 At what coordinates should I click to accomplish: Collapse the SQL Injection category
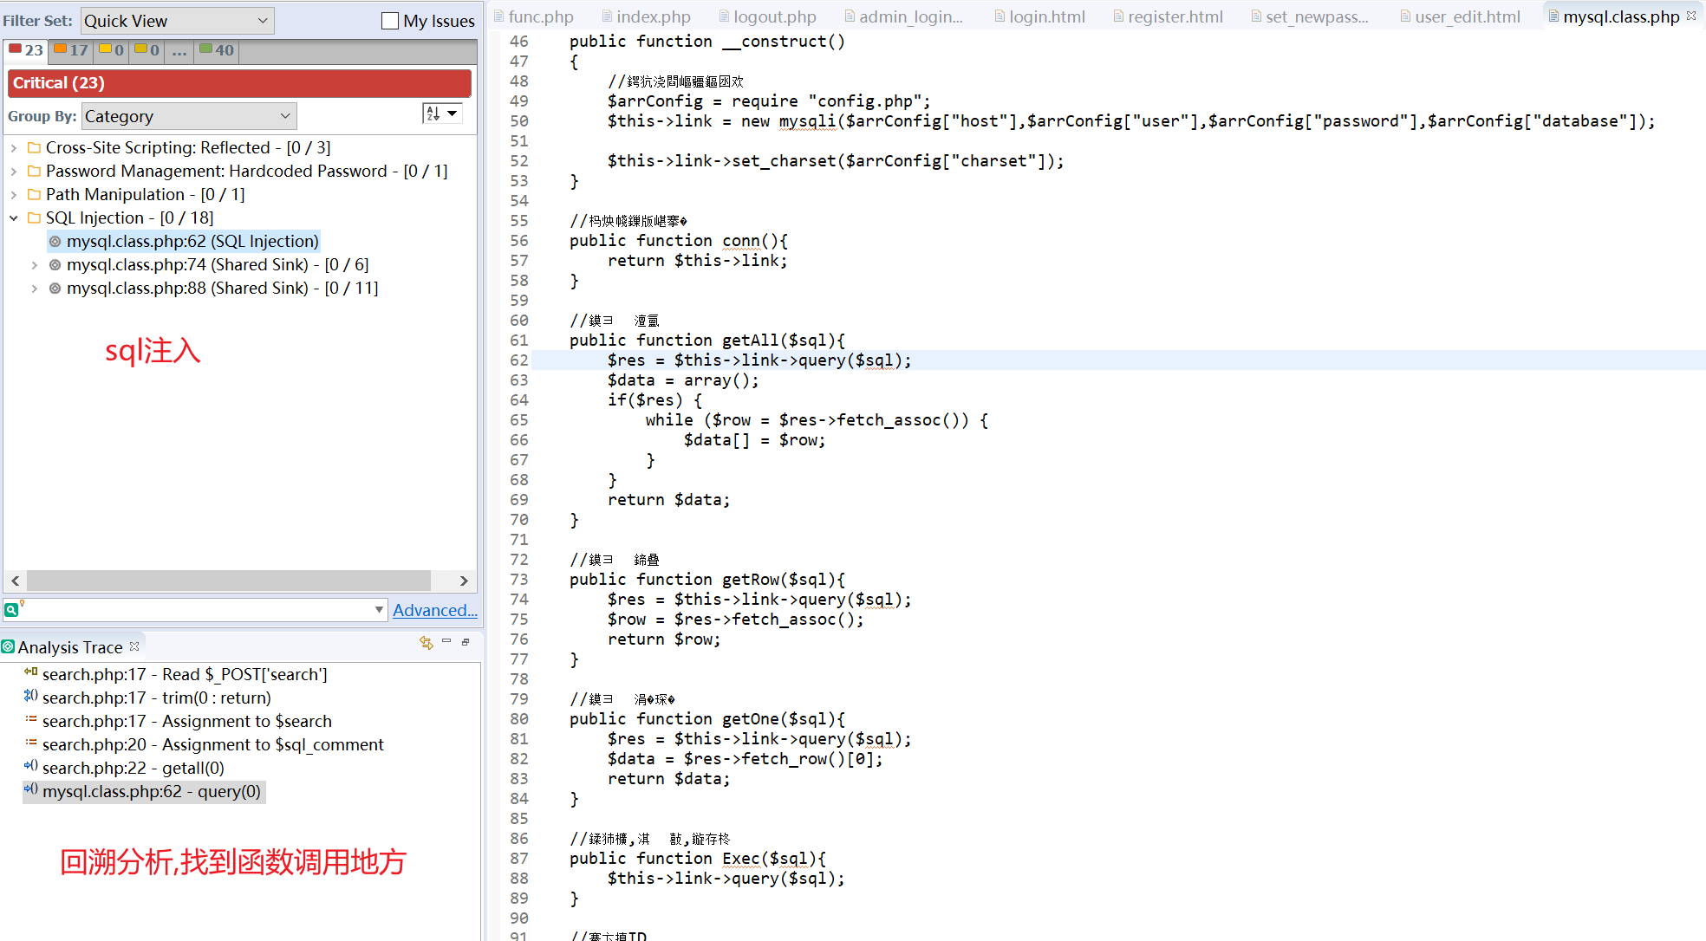14,218
